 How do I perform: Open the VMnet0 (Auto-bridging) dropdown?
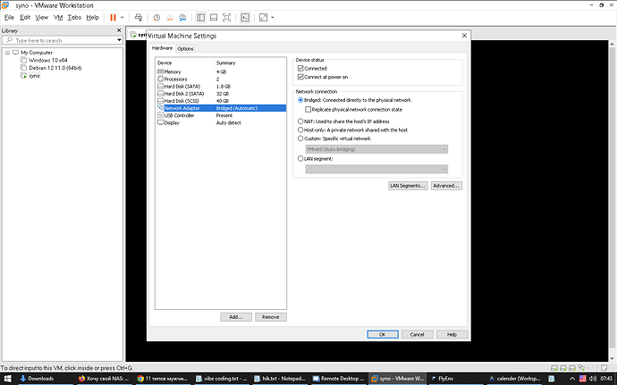point(376,149)
